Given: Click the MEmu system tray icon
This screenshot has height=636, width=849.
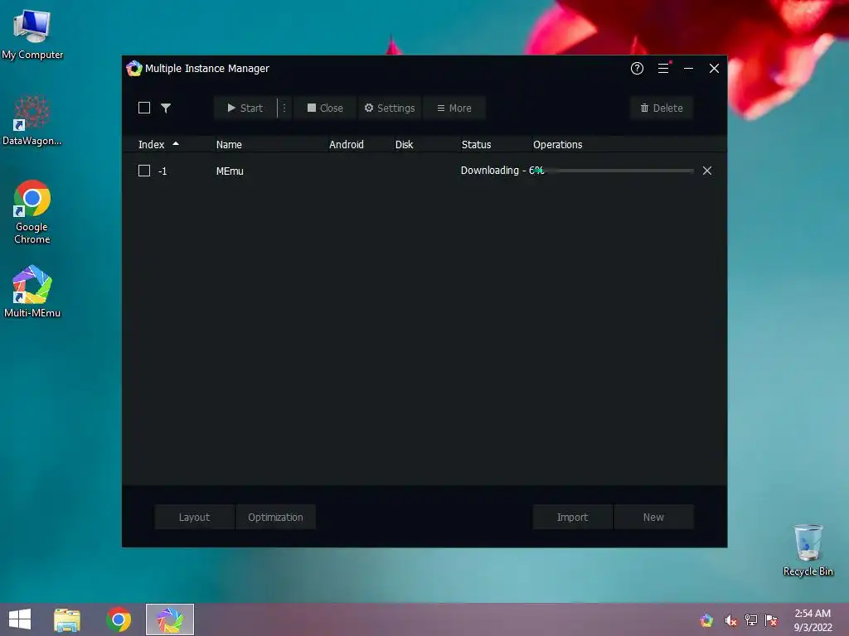Looking at the screenshot, I should [706, 620].
